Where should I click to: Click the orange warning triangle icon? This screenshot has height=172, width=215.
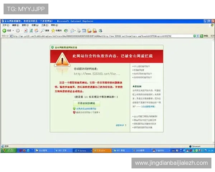(x=62, y=60)
